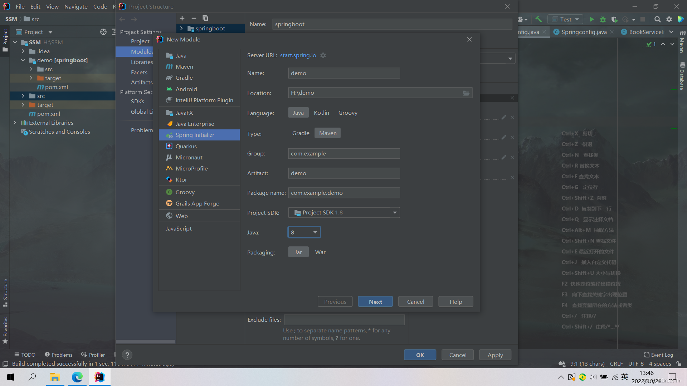The width and height of the screenshot is (687, 386).
Task: Click OK in Project Structure
Action: coord(420,355)
